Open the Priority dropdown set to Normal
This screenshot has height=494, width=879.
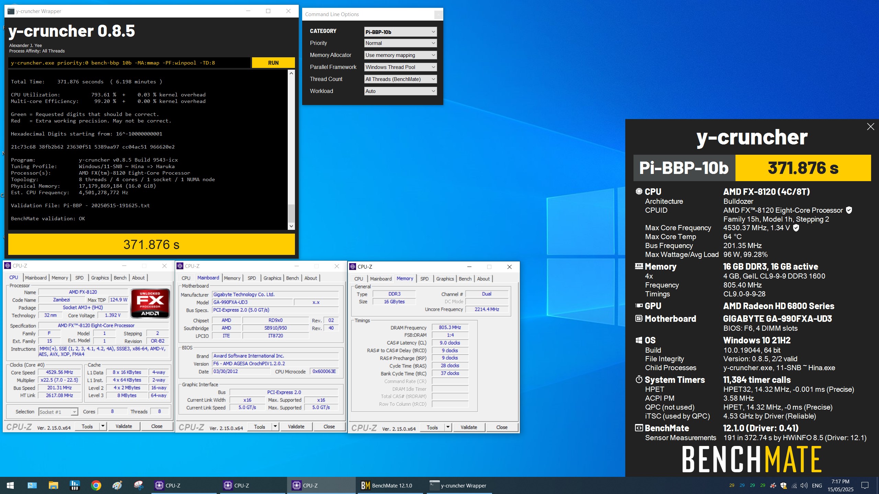(x=400, y=43)
